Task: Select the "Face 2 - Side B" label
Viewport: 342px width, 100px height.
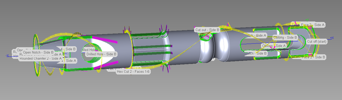Action: (314, 57)
